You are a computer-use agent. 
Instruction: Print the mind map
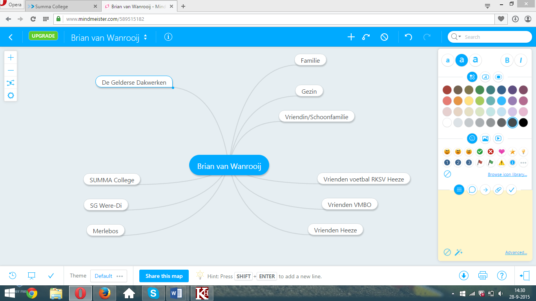[483, 276]
